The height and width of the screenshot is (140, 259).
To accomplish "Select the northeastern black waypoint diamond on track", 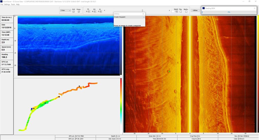I will (x=79, y=86).
